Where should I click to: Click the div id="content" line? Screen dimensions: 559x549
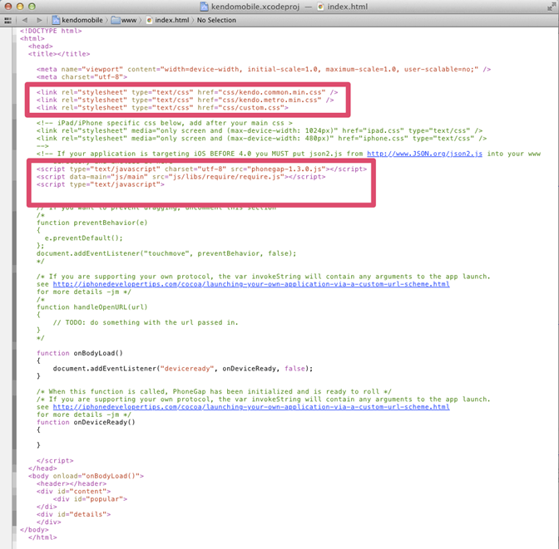(x=73, y=492)
